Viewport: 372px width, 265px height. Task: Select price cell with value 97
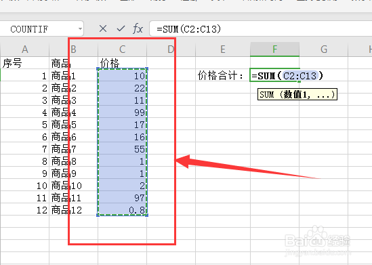click(122, 198)
